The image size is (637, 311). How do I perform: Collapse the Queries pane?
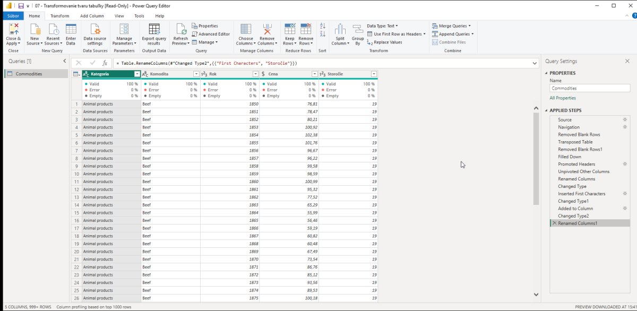coord(65,61)
